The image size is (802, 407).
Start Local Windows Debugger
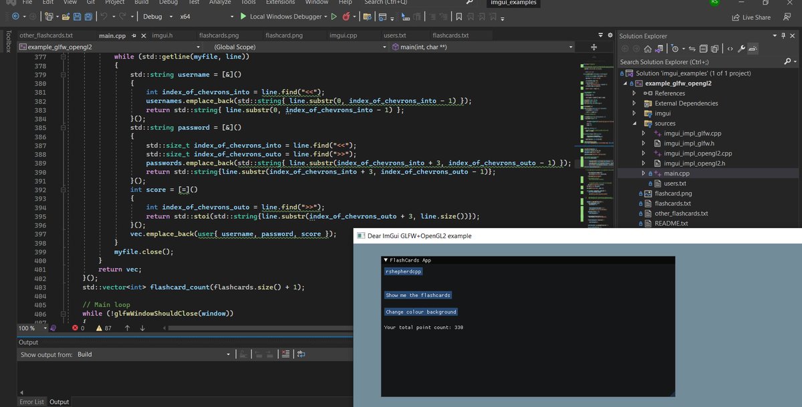pos(281,16)
